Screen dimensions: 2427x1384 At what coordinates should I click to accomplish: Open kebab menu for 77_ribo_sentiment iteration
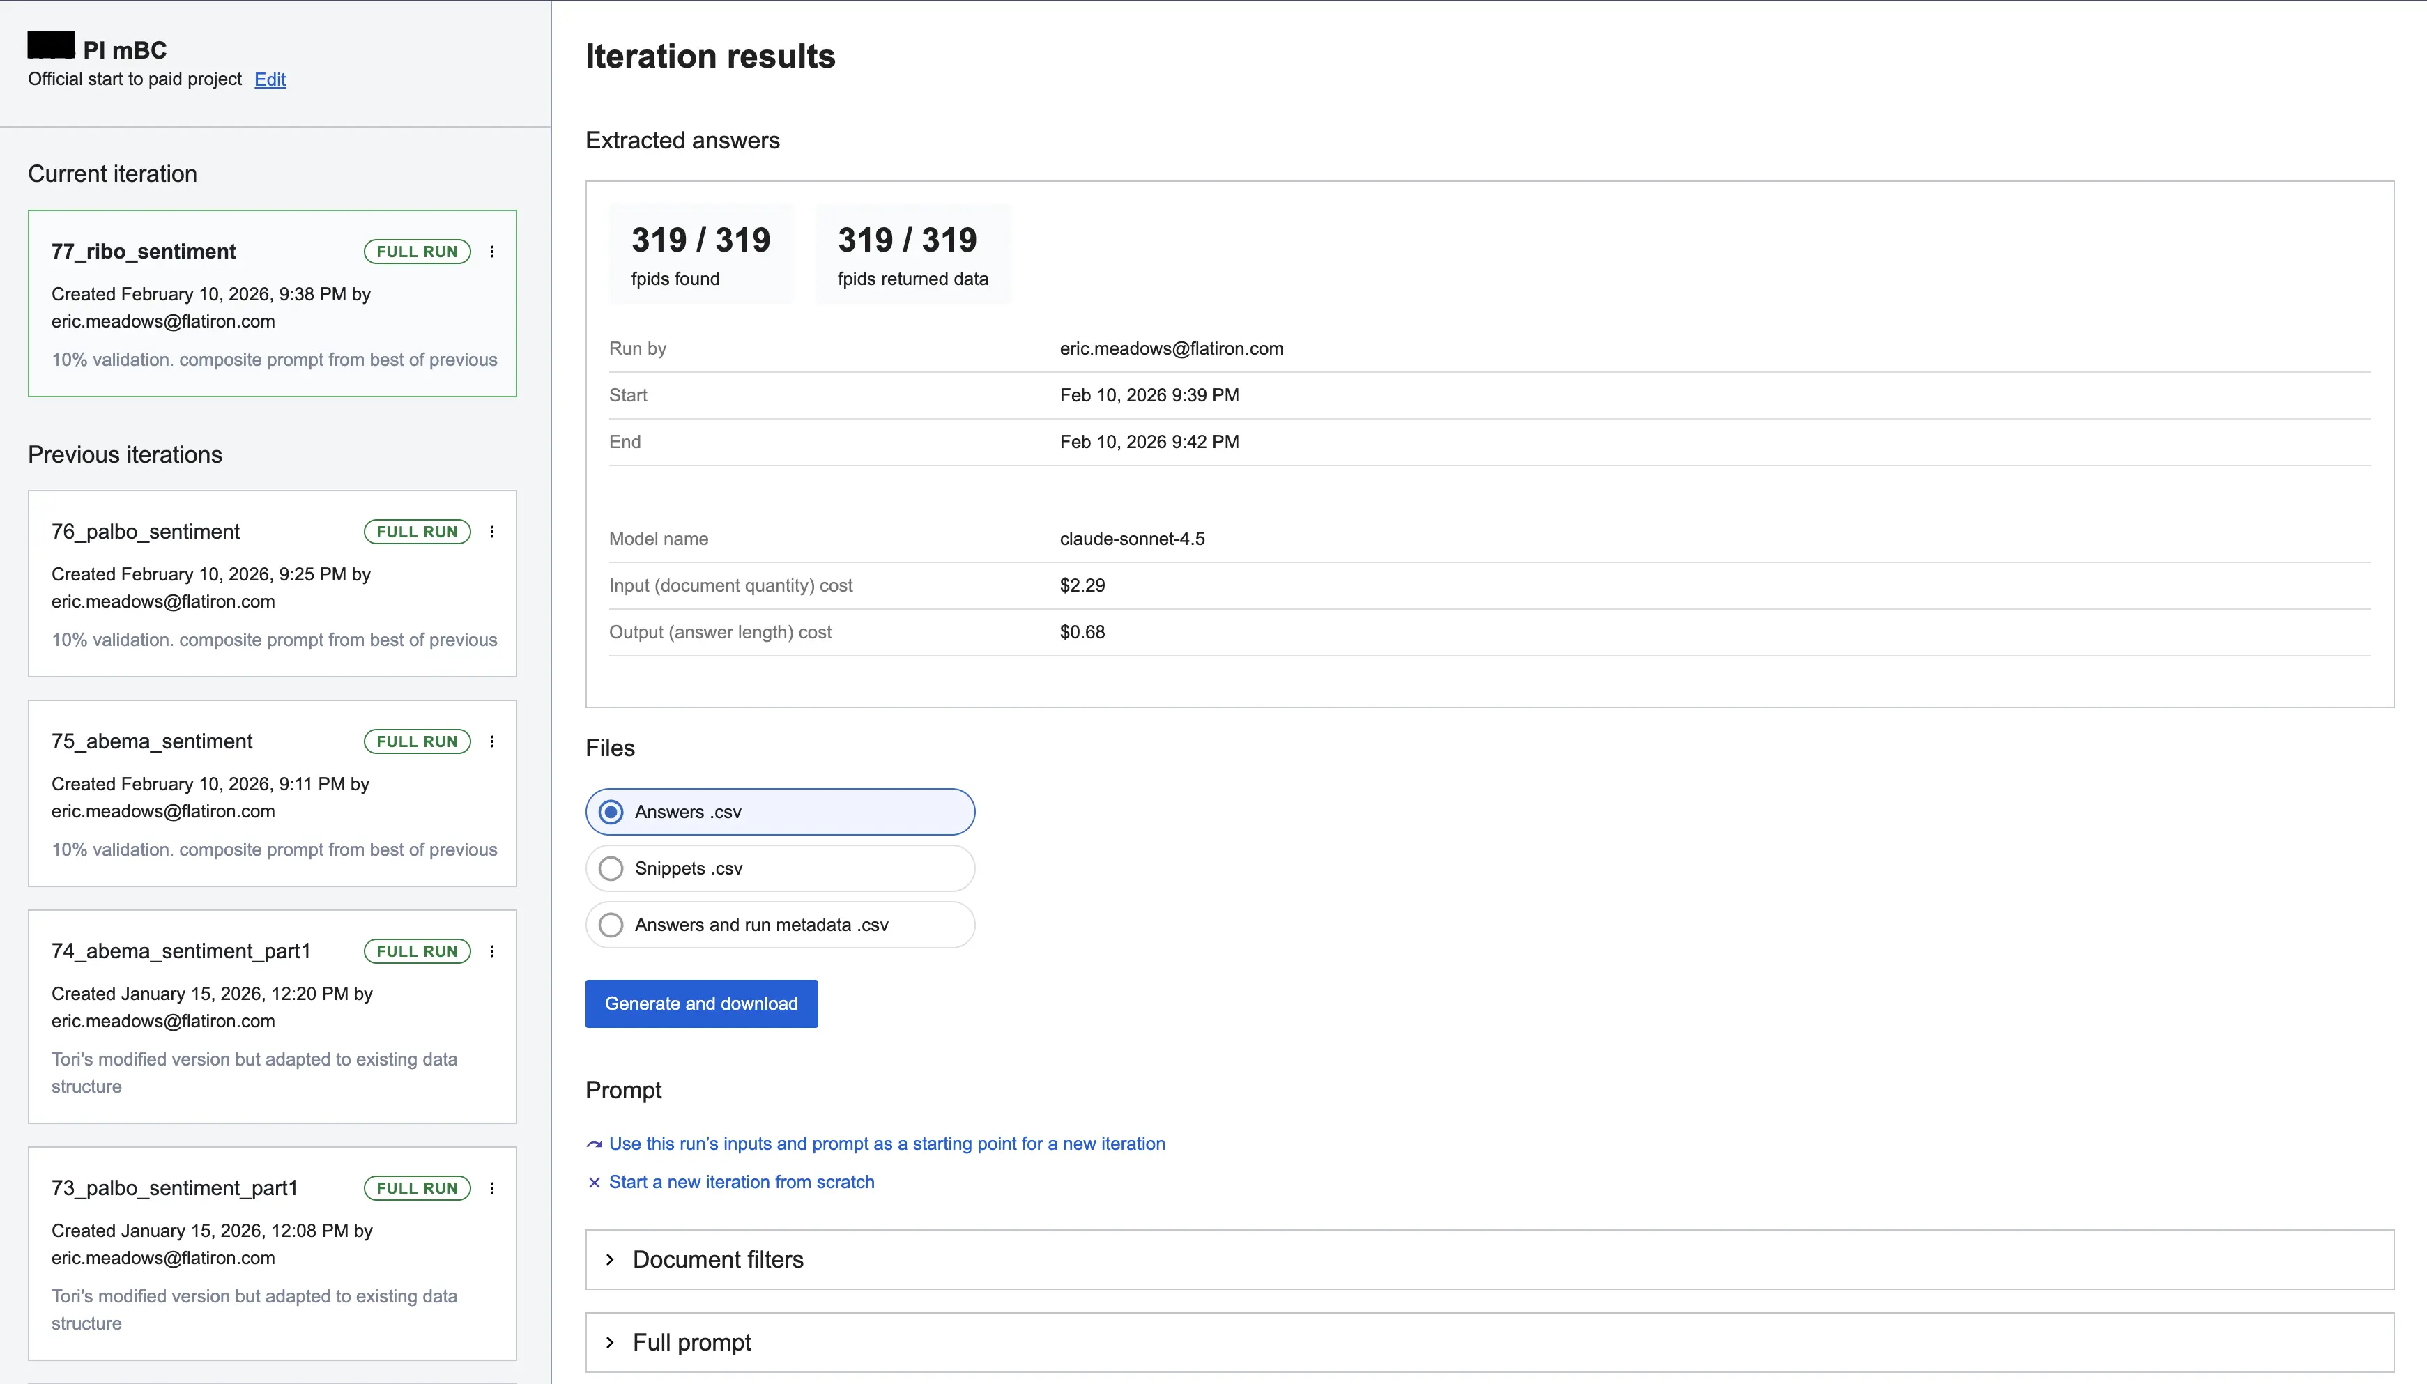pyautogui.click(x=491, y=252)
